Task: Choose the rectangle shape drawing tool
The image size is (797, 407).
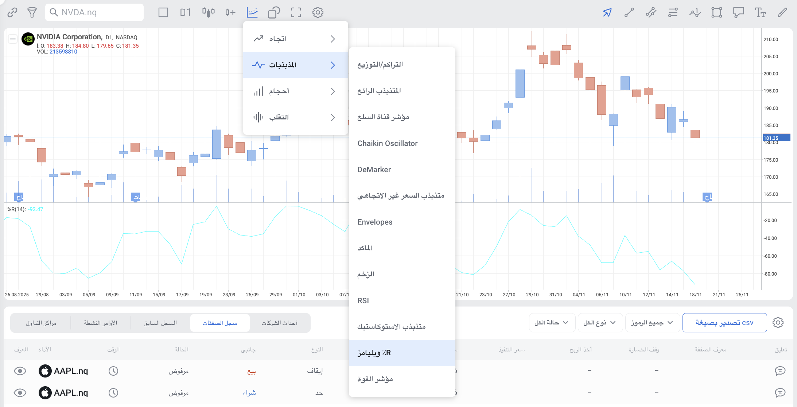Action: 716,12
